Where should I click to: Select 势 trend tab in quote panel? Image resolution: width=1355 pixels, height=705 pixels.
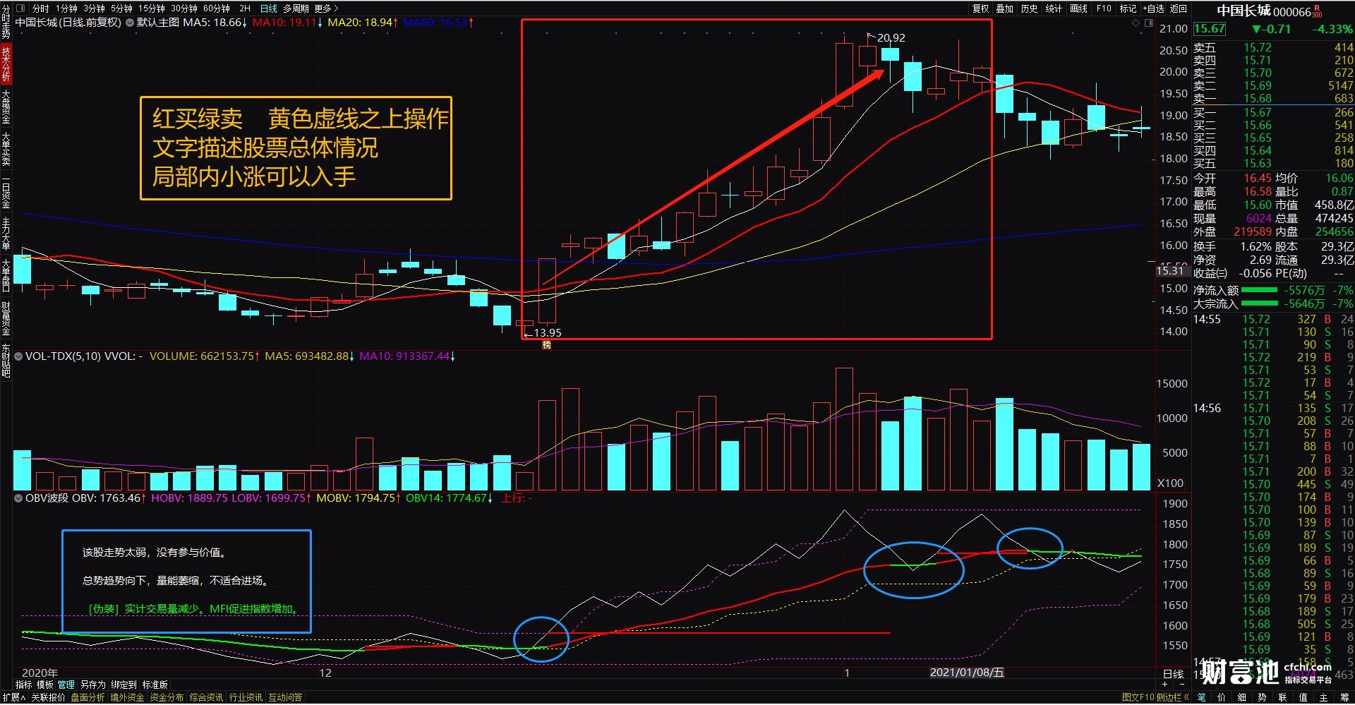pyautogui.click(x=1262, y=697)
